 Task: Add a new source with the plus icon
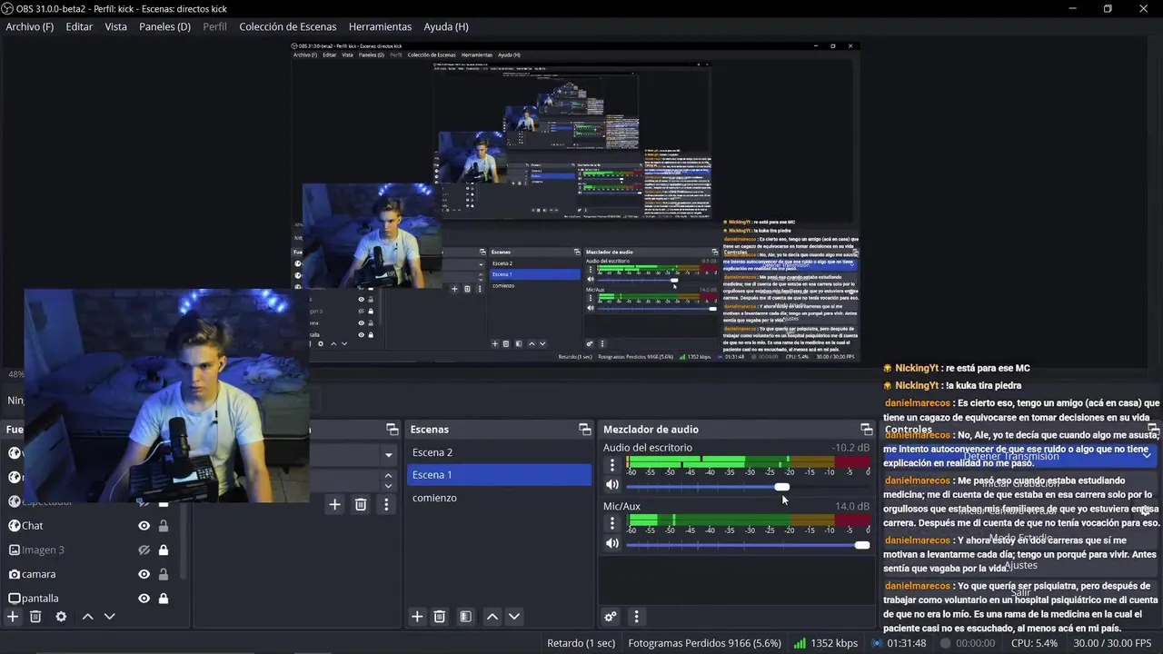[x=13, y=617]
